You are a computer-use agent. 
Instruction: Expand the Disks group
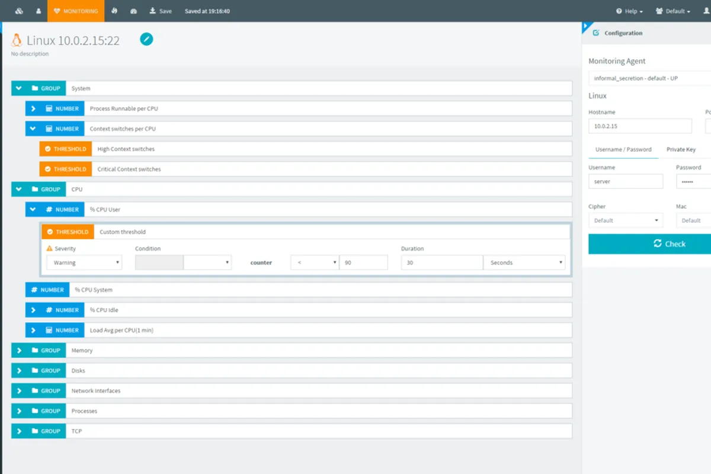pos(19,370)
